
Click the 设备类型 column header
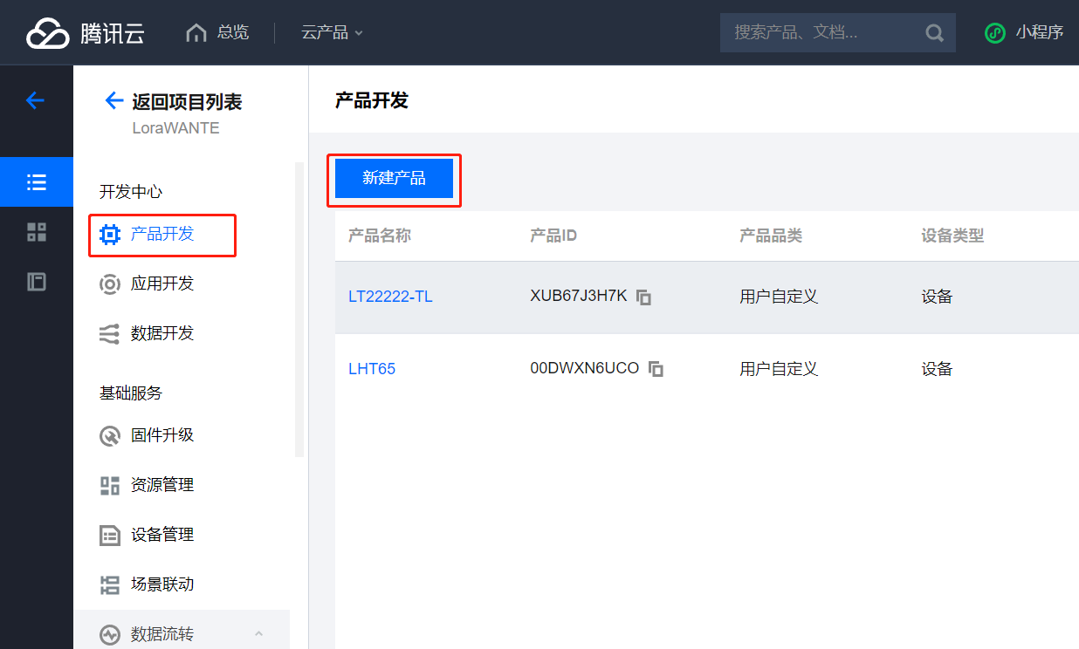[952, 236]
